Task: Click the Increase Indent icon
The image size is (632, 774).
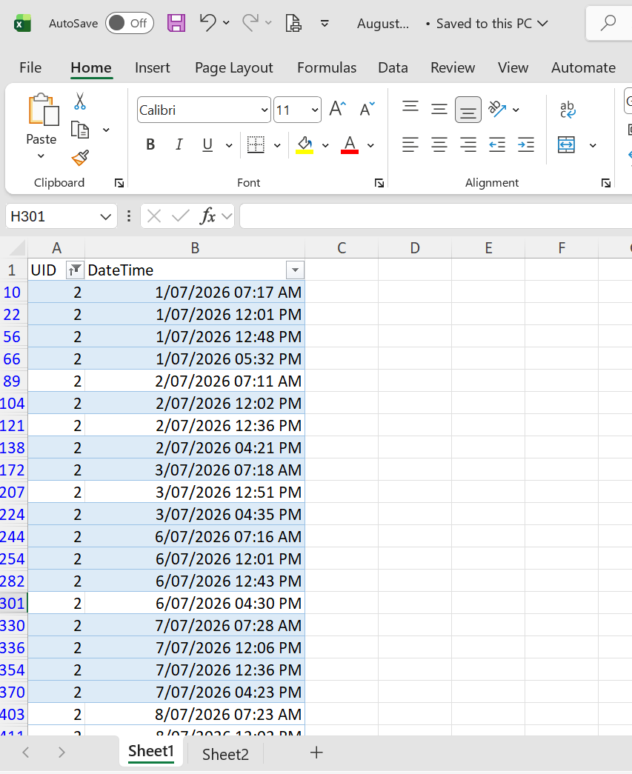Action: pos(526,145)
